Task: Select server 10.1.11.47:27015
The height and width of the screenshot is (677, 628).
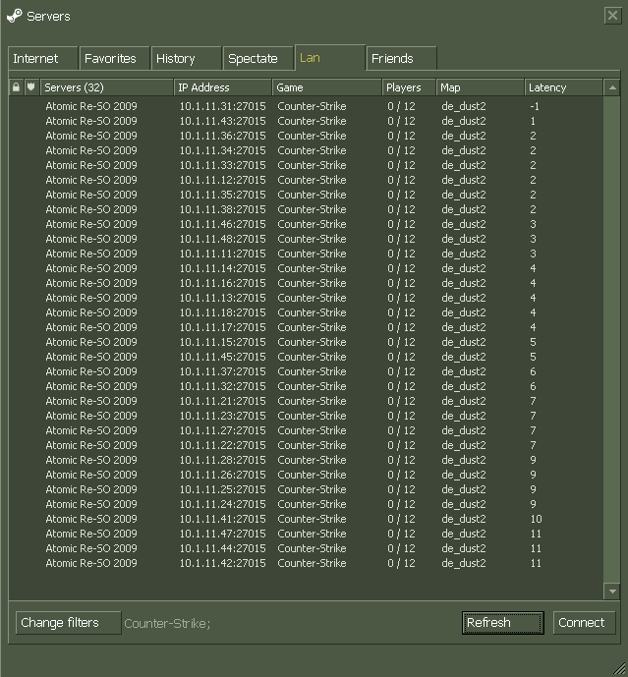Action: (306, 534)
